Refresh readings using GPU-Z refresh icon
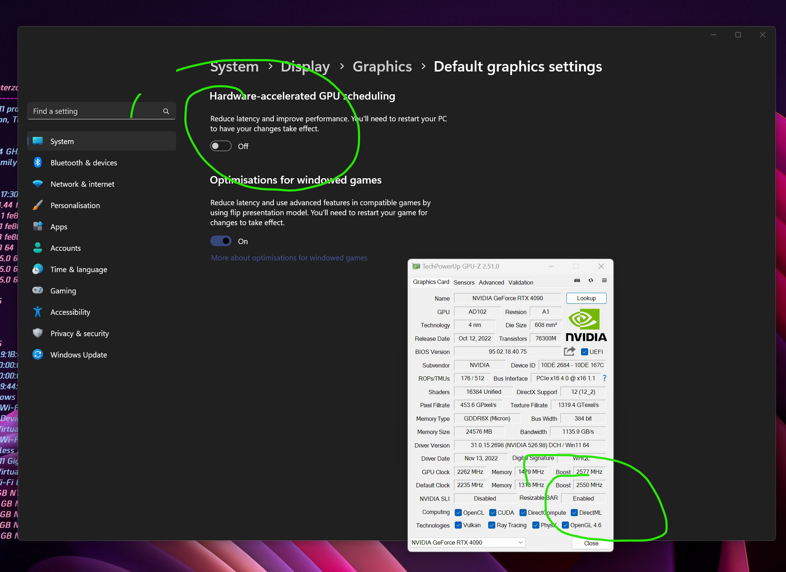 591,280
